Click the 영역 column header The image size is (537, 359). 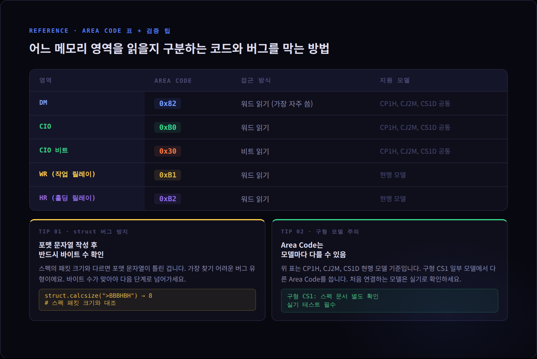pyautogui.click(x=46, y=80)
